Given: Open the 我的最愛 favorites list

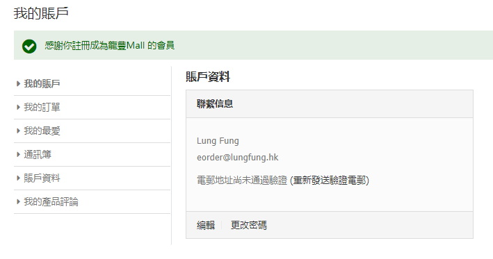Looking at the screenshot, I should [42, 131].
